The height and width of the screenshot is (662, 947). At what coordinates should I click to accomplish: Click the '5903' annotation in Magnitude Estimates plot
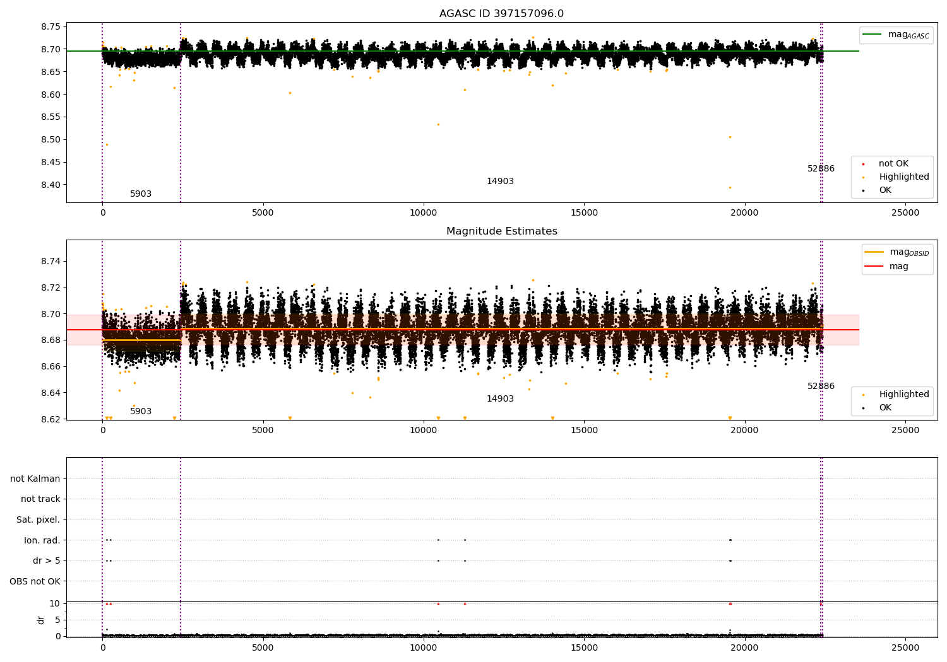141,412
